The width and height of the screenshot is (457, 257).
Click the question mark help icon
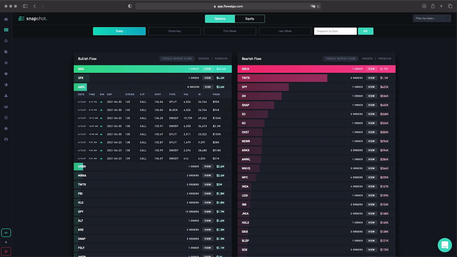6,128
